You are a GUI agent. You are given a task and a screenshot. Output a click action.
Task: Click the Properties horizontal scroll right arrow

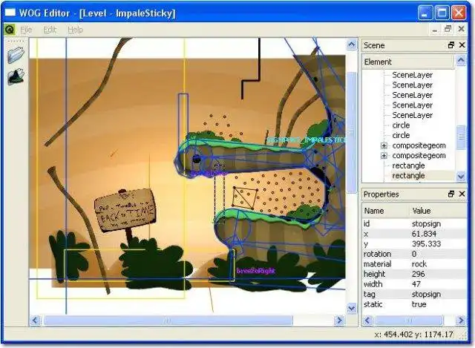[x=461, y=320]
